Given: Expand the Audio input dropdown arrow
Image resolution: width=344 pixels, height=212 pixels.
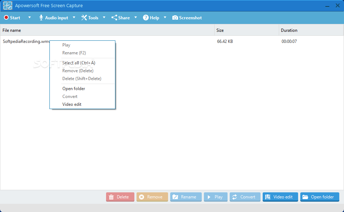Looking at the screenshot, I should [74, 18].
